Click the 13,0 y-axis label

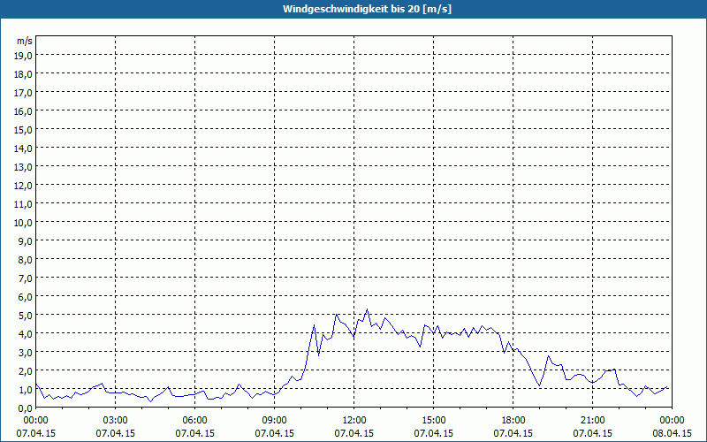click(x=24, y=167)
